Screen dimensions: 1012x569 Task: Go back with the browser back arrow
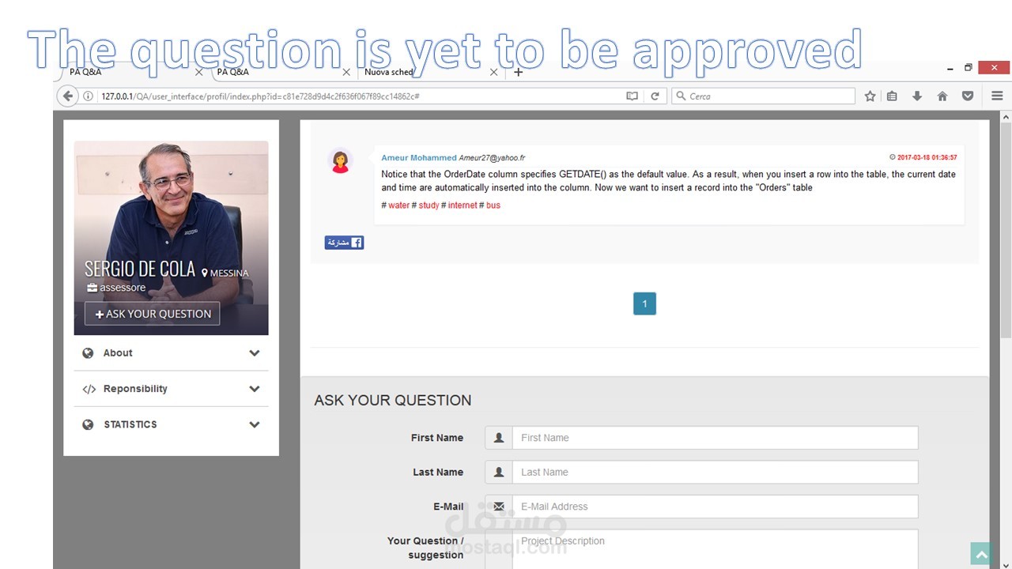click(67, 96)
